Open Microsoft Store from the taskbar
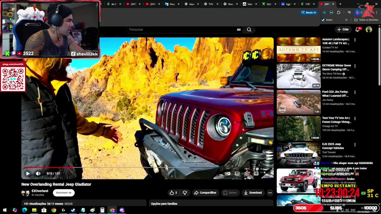This screenshot has height=214, width=381. tap(44, 210)
